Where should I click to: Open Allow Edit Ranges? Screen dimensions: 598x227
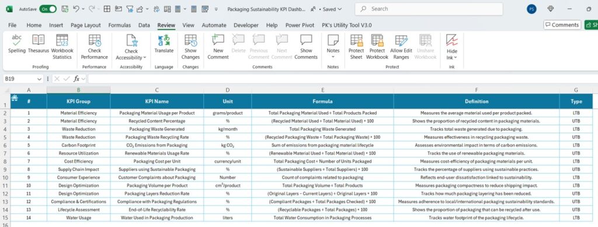pyautogui.click(x=401, y=47)
